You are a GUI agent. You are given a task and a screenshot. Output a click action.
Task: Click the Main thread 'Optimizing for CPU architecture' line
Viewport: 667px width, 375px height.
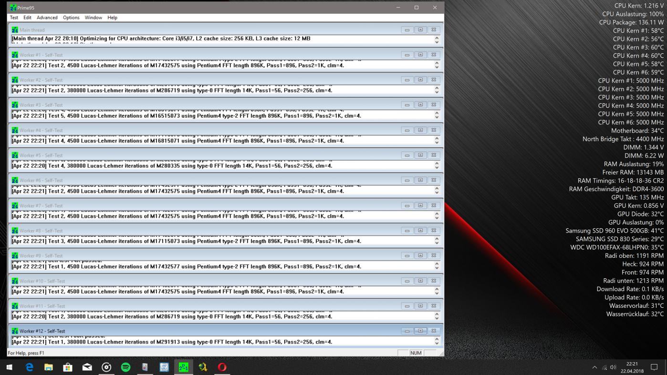[161, 38]
